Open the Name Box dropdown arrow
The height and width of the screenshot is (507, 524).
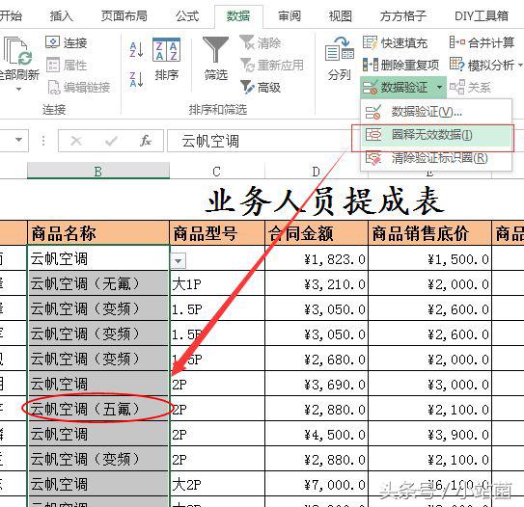pyautogui.click(x=18, y=140)
